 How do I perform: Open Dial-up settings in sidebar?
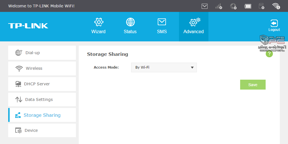click(x=42, y=53)
